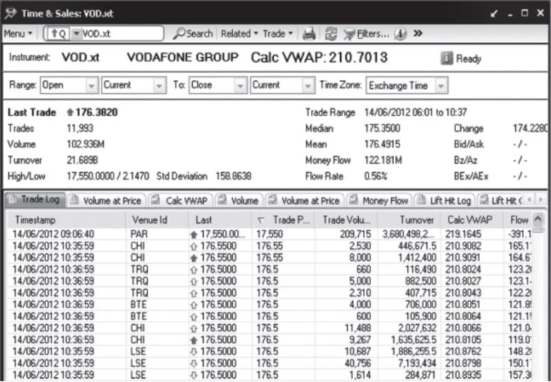Image resolution: width=551 pixels, height=382 pixels.
Task: Click the refresh icon in toolbar
Action: pos(331,34)
